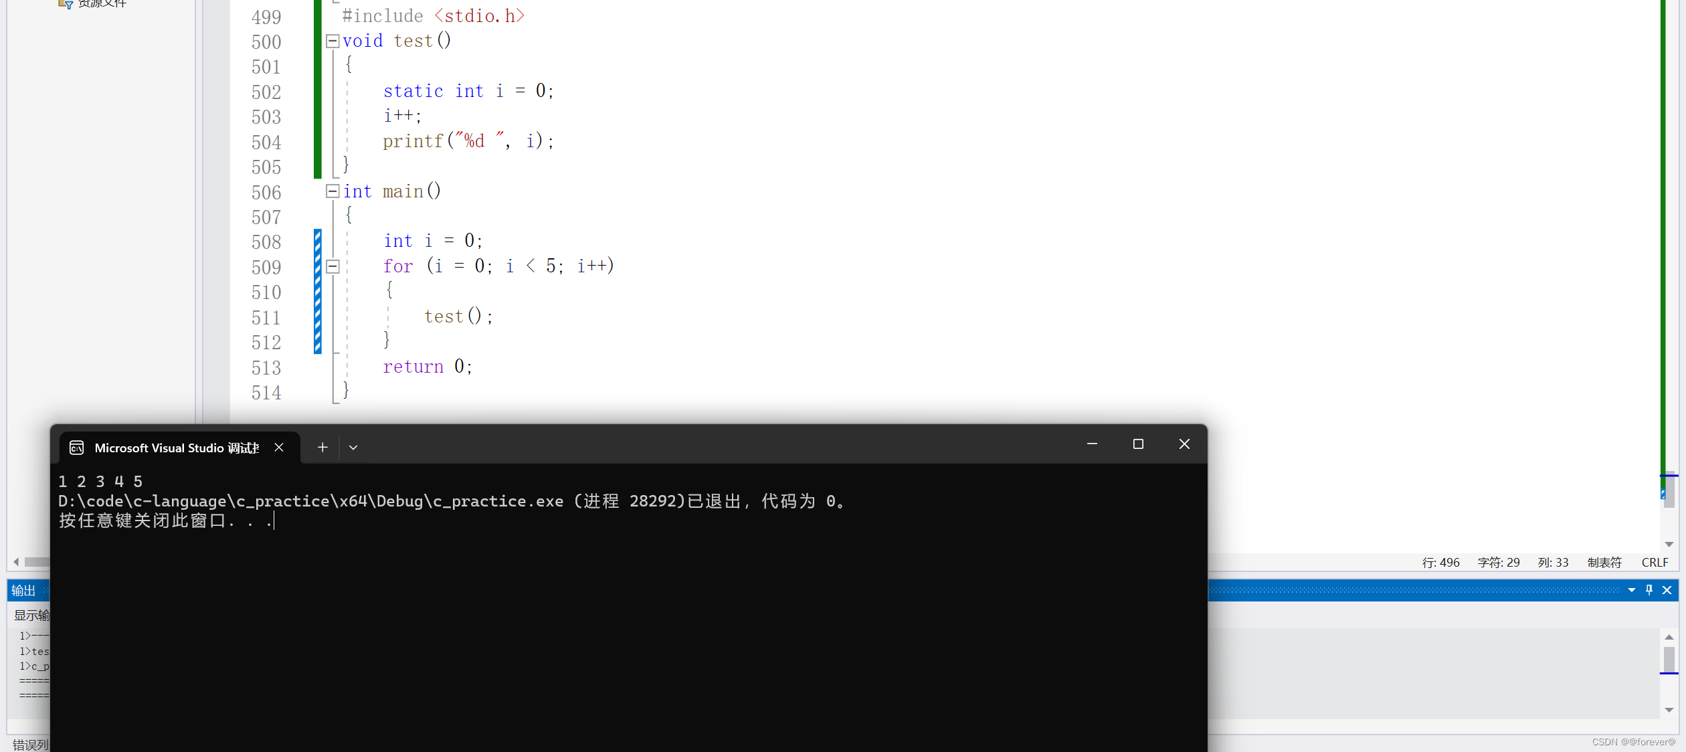Open terminal tab dropdown chevron
The image size is (1686, 752).
[x=353, y=448]
